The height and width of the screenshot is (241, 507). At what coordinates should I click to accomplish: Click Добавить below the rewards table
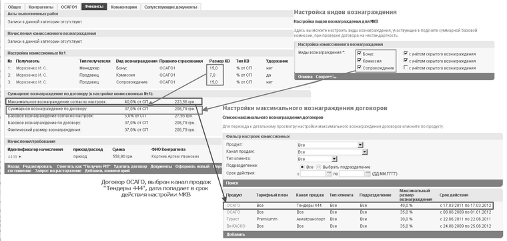click(235, 234)
